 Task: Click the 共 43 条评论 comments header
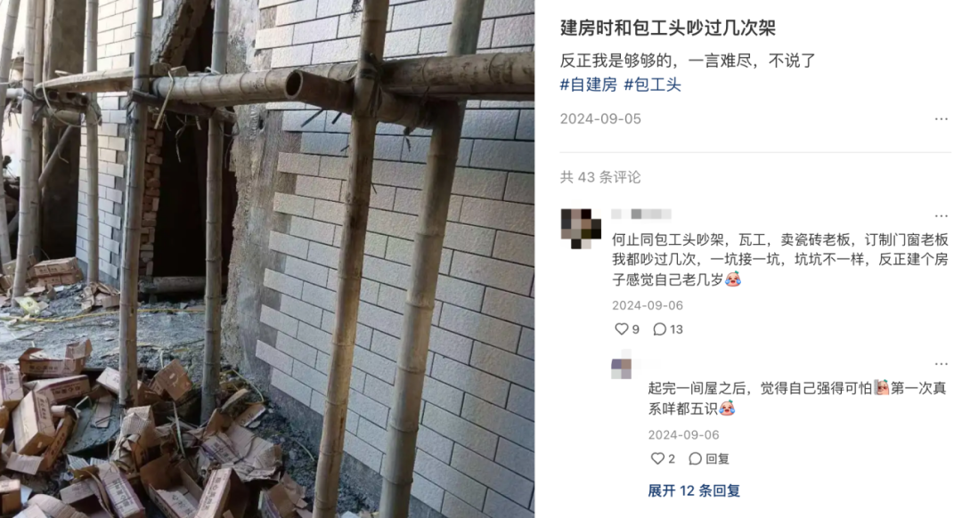pos(600,177)
